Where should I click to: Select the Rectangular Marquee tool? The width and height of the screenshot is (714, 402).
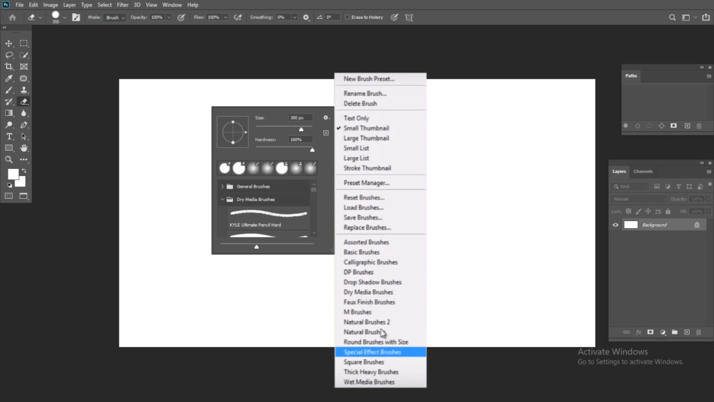click(x=24, y=43)
